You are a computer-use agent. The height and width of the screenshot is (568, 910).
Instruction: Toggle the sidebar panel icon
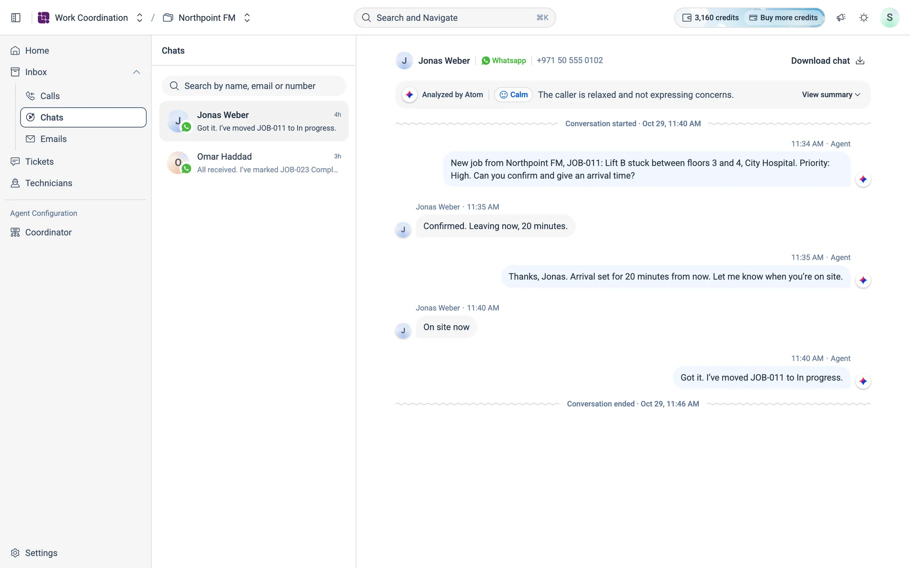tap(16, 18)
